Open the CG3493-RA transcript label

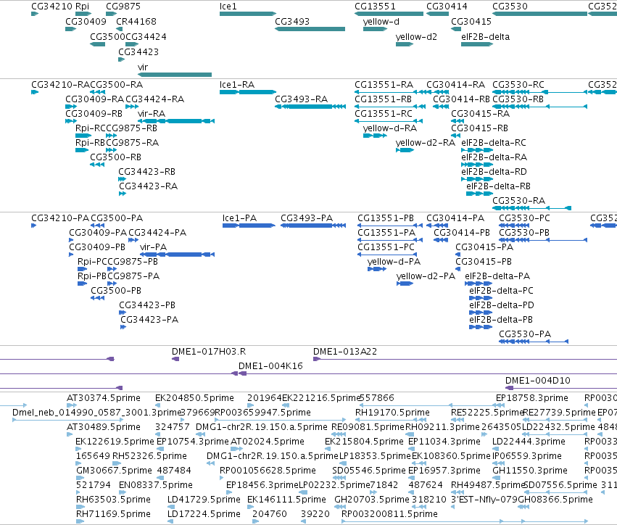(302, 99)
